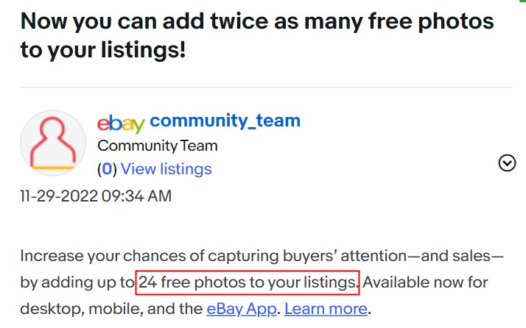526x328 pixels.
Task: Click the Community Team rank label
Action: click(158, 146)
